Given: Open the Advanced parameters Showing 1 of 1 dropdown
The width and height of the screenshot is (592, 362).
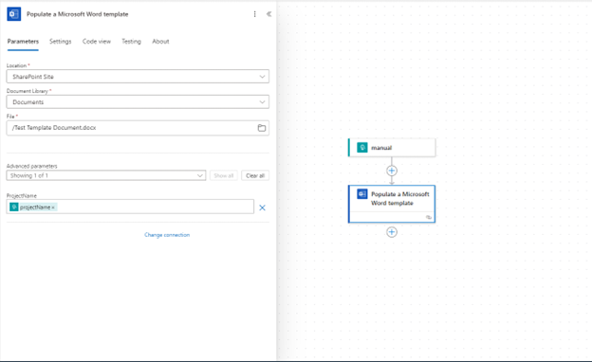Looking at the screenshot, I should [x=106, y=175].
